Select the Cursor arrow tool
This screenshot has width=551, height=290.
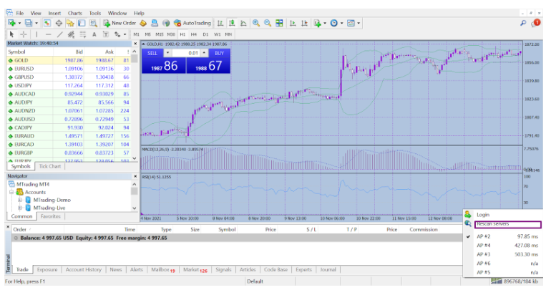coord(11,34)
